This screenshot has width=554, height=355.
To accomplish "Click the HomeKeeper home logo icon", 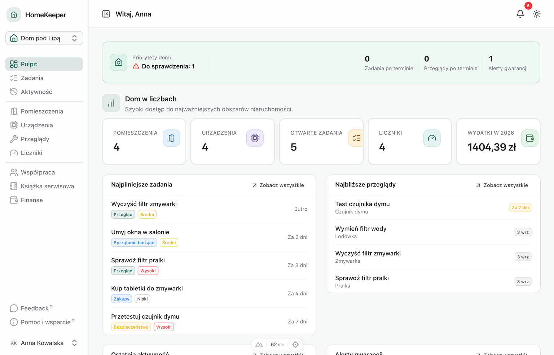I will (x=14, y=15).
